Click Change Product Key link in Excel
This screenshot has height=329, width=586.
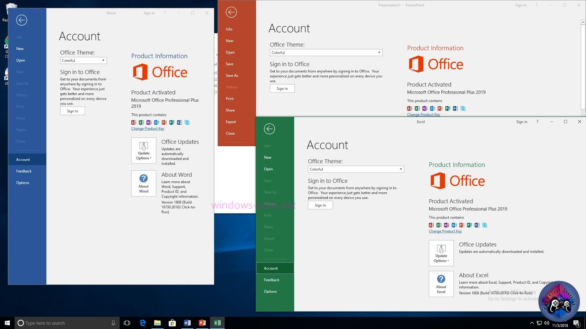point(445,231)
